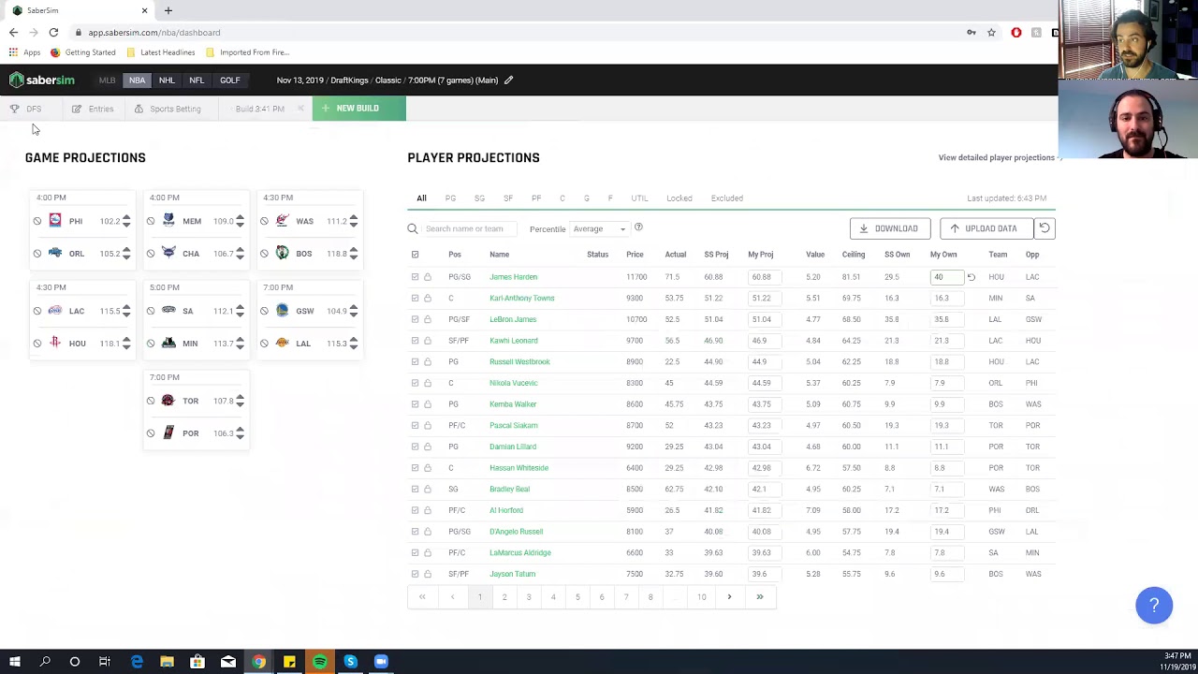The image size is (1198, 674).
Task: Lock LeBron James using the padlock icon
Action: point(428,319)
